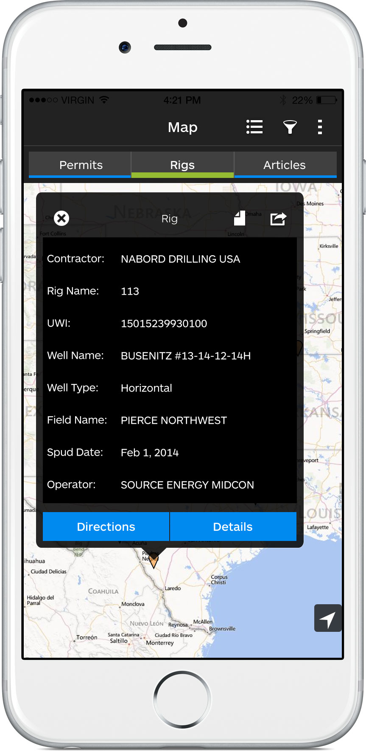Screen dimensions: 366x752
Task: Tap the Spud Date: label
Action: tap(75, 452)
